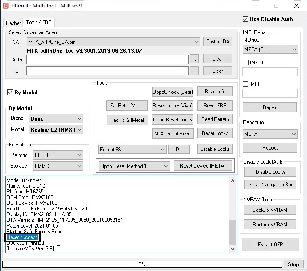Click the OTA Version log line
Image resolution: width=307 pixels, height=271 pixels.
64,220
